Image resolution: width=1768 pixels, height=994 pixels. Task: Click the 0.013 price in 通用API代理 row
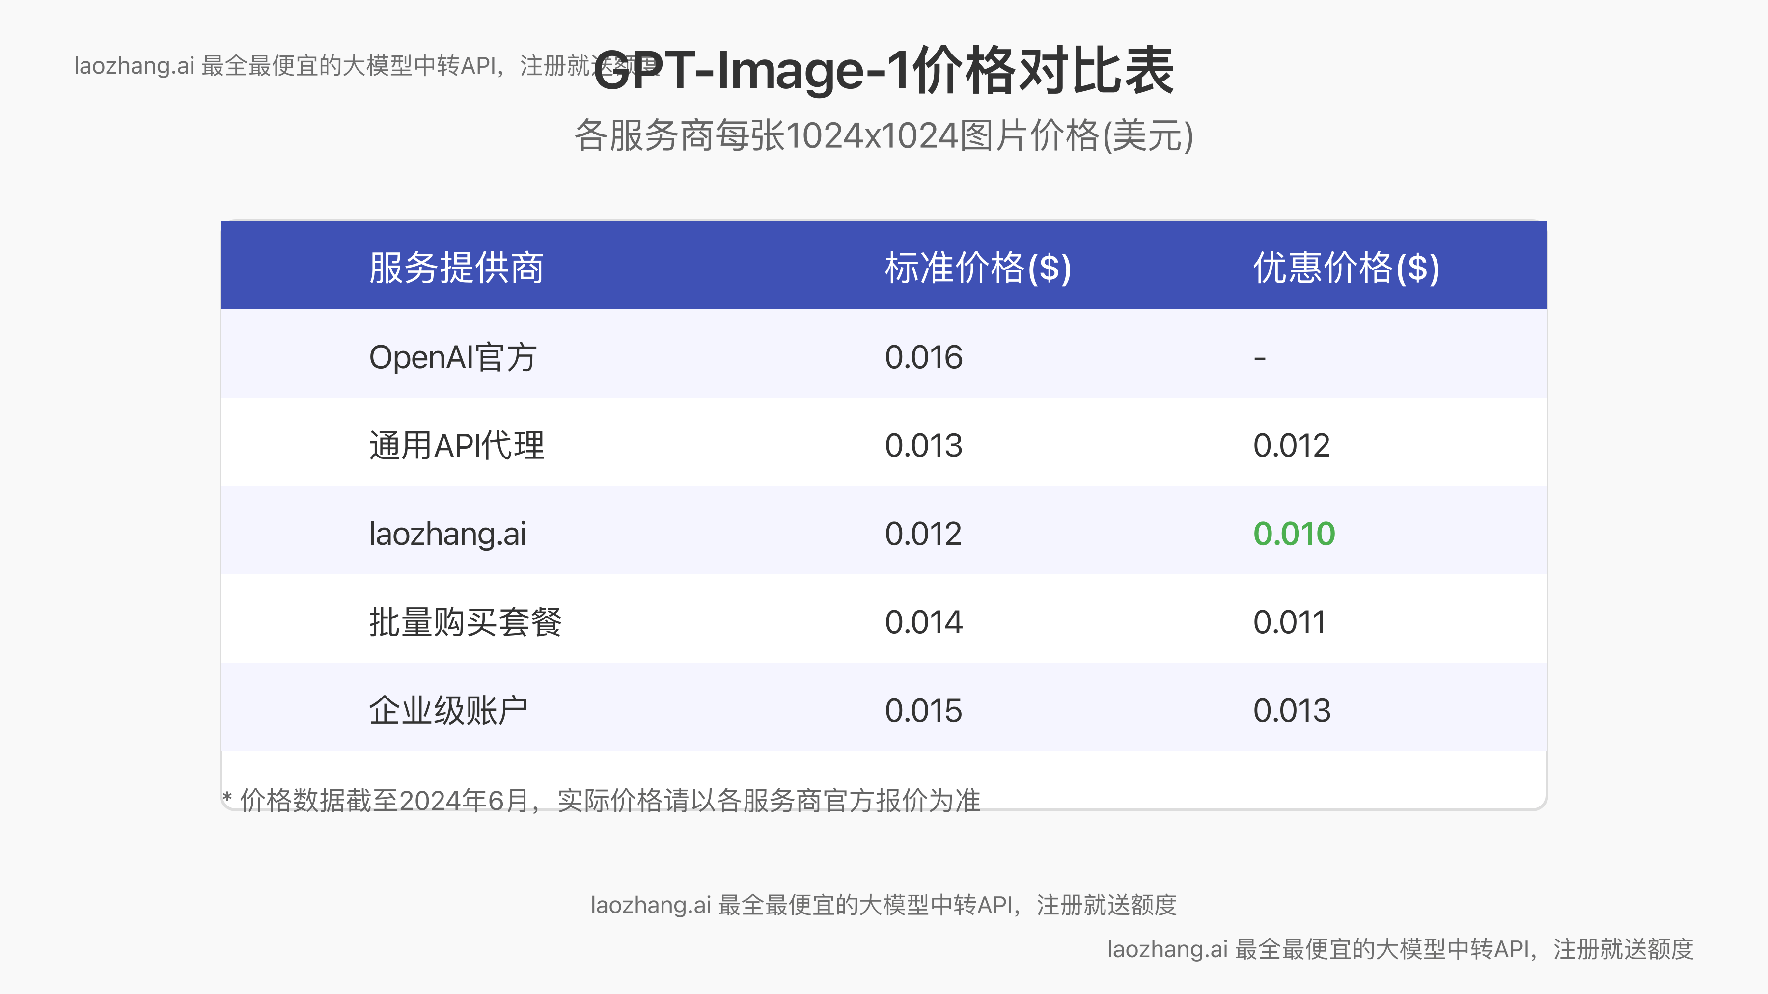coord(923,446)
